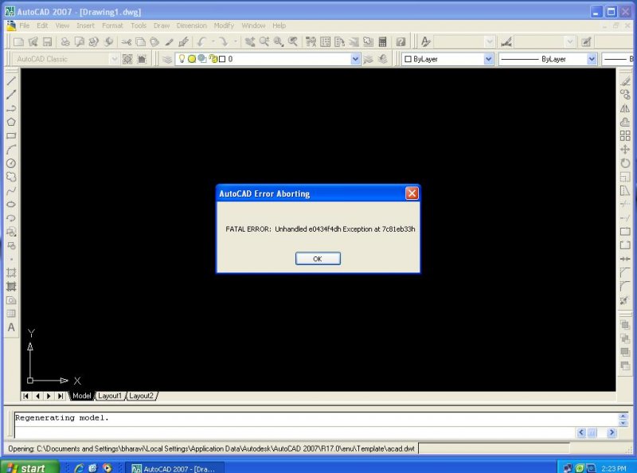The width and height of the screenshot is (637, 473).
Task: Expand the text style dropdown
Action: (x=489, y=41)
